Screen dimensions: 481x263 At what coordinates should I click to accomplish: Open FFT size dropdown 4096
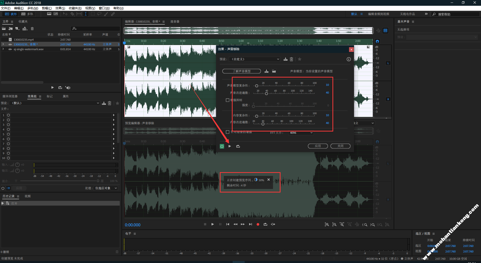pos(301,133)
